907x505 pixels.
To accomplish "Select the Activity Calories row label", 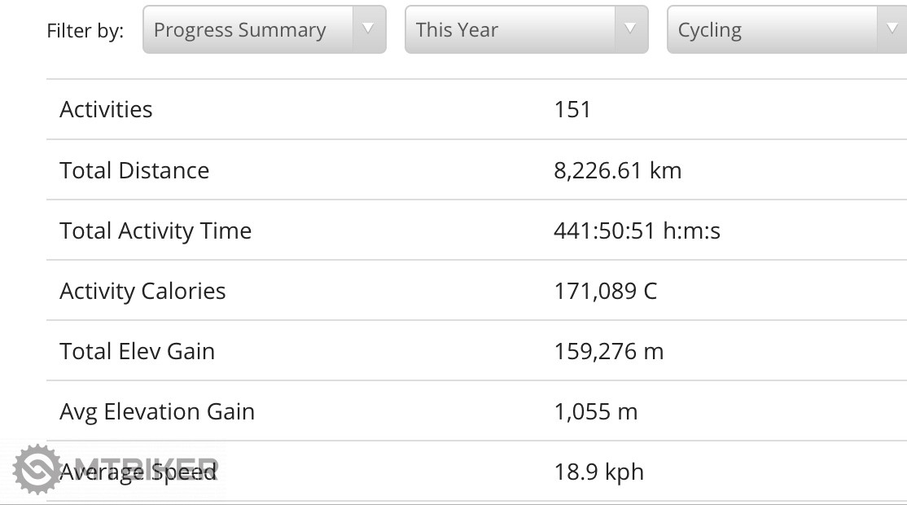I will [x=142, y=291].
